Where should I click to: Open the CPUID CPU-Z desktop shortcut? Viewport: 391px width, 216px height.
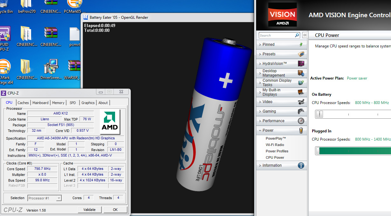coord(4,38)
